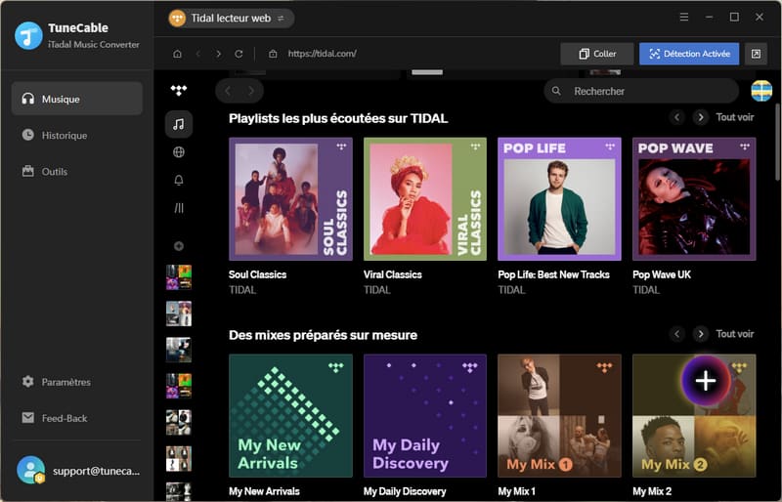The width and height of the screenshot is (782, 502).
Task: Click Tout voir for top playlists
Action: point(735,117)
